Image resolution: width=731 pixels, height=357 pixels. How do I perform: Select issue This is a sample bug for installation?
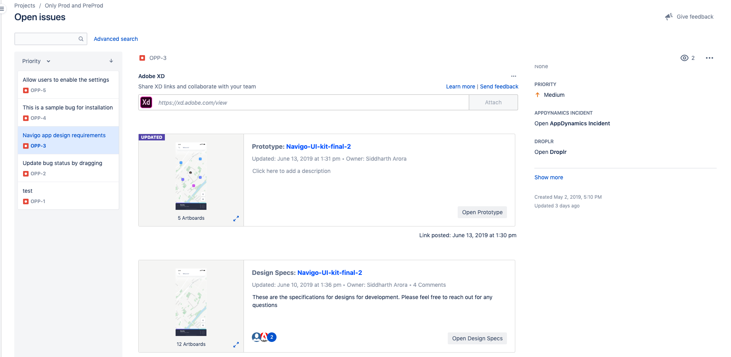[68, 113]
